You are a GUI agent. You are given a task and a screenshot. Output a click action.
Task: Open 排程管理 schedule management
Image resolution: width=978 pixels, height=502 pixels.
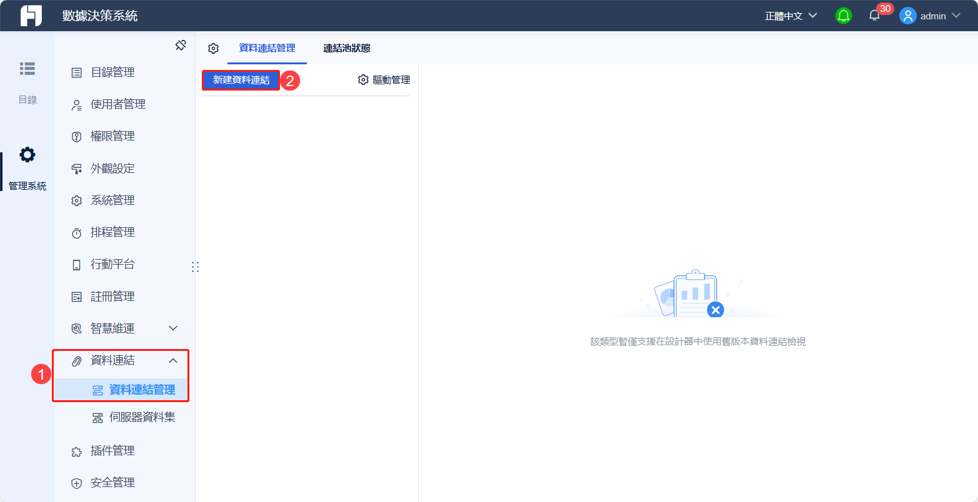click(x=113, y=232)
